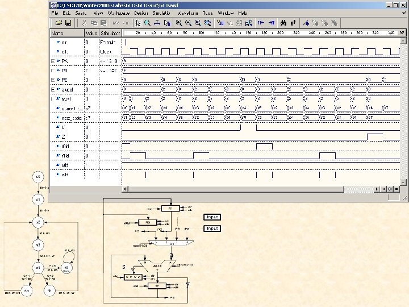
Task: Click the zoom in magnifier icon
Action: [x=178, y=23]
